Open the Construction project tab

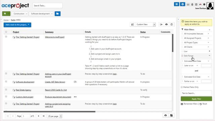[x=19, y=14]
